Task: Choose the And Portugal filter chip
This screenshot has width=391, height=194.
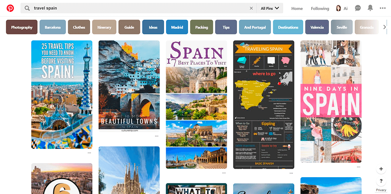Action: (255, 27)
